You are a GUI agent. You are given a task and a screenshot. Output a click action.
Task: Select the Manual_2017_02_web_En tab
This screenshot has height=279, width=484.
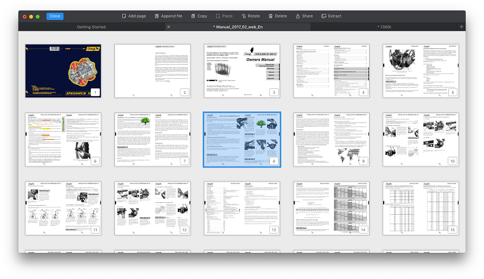[x=238, y=27]
